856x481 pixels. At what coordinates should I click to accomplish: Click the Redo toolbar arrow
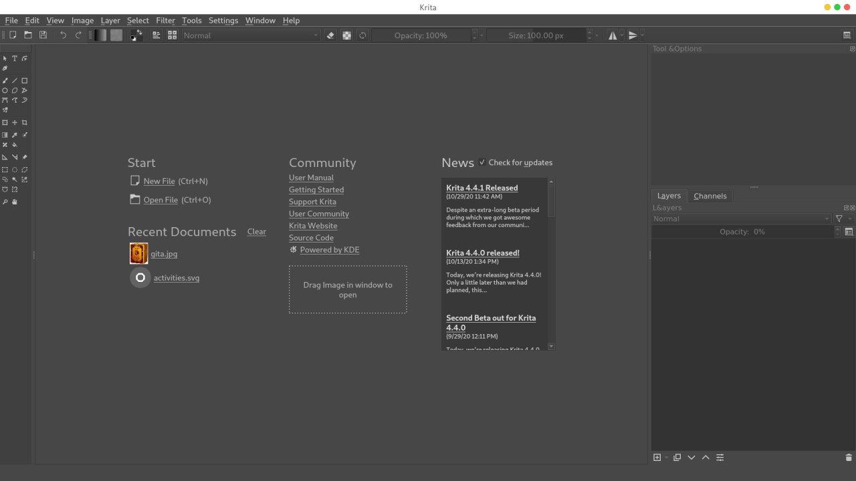tap(78, 35)
